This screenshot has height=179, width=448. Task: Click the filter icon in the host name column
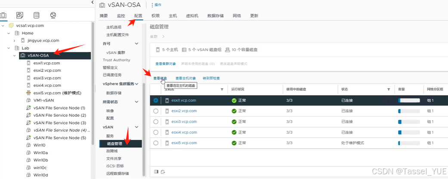(222, 89)
